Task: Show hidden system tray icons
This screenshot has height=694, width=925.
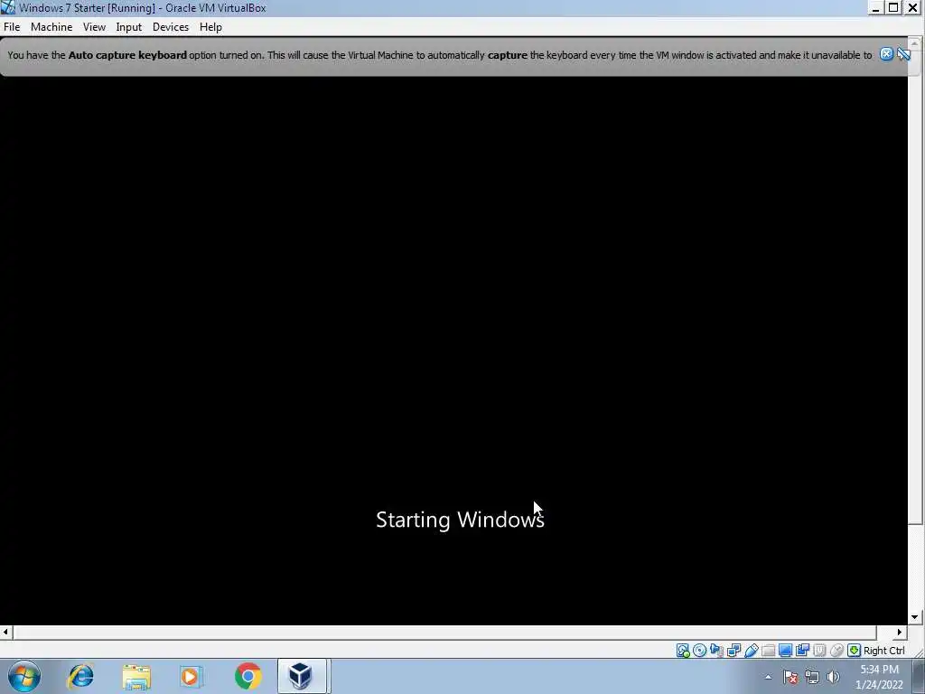Action: click(768, 677)
